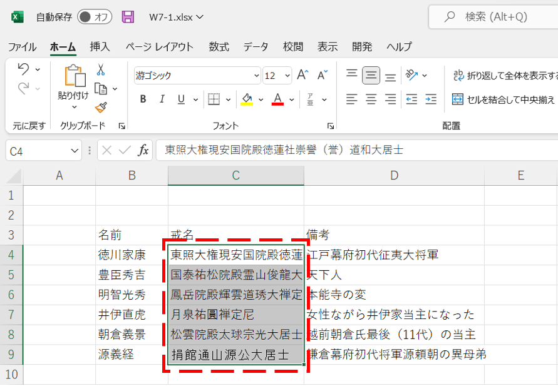Click the Top Align icon
This screenshot has height=386, width=558.
(x=351, y=75)
